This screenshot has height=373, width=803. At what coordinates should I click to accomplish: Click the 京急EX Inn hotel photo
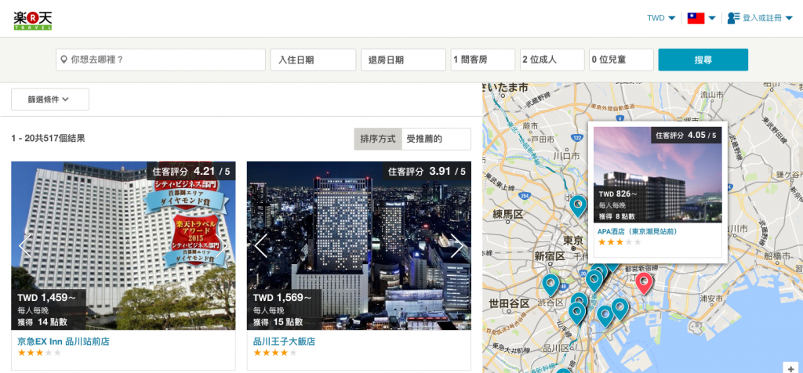[x=123, y=245]
